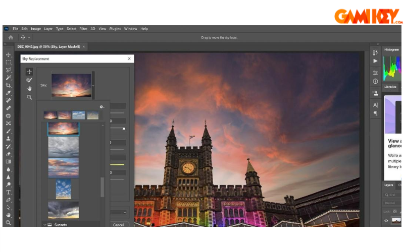
Task: Collapse the Sunsets folder
Action: (45, 225)
